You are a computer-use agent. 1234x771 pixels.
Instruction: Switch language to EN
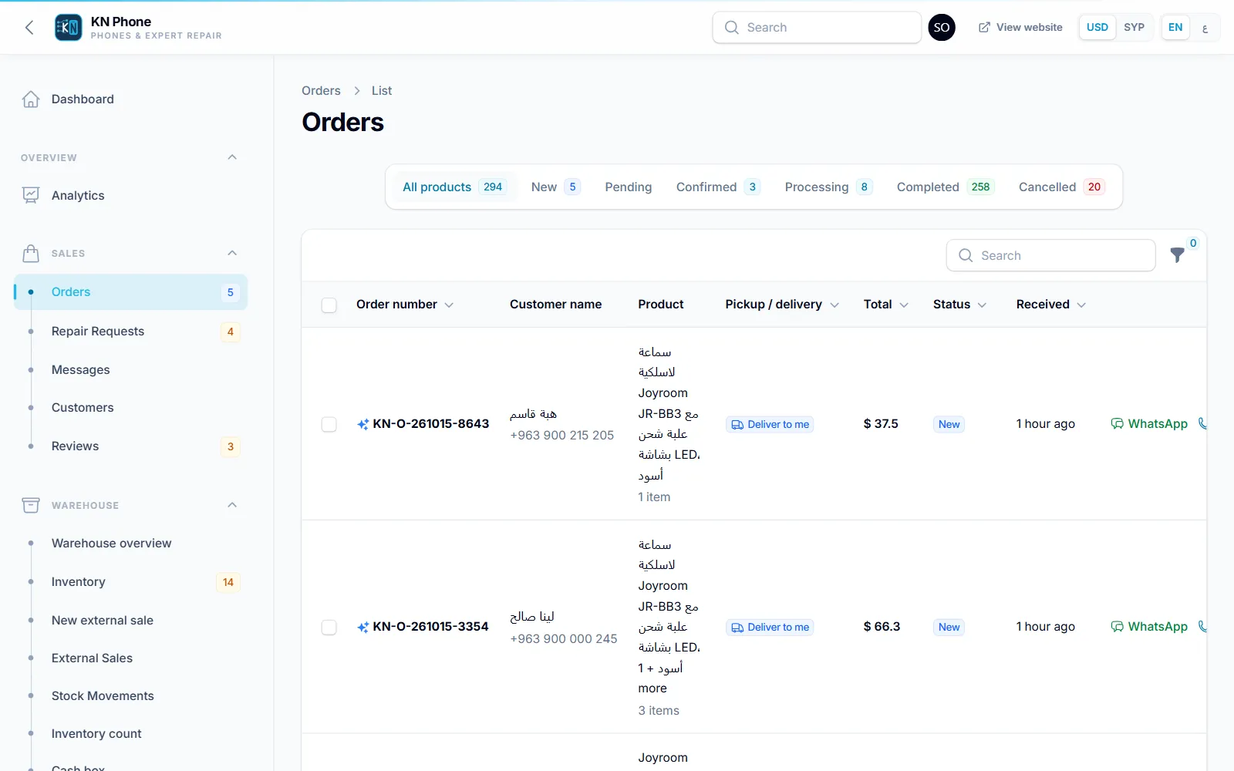pos(1175,28)
